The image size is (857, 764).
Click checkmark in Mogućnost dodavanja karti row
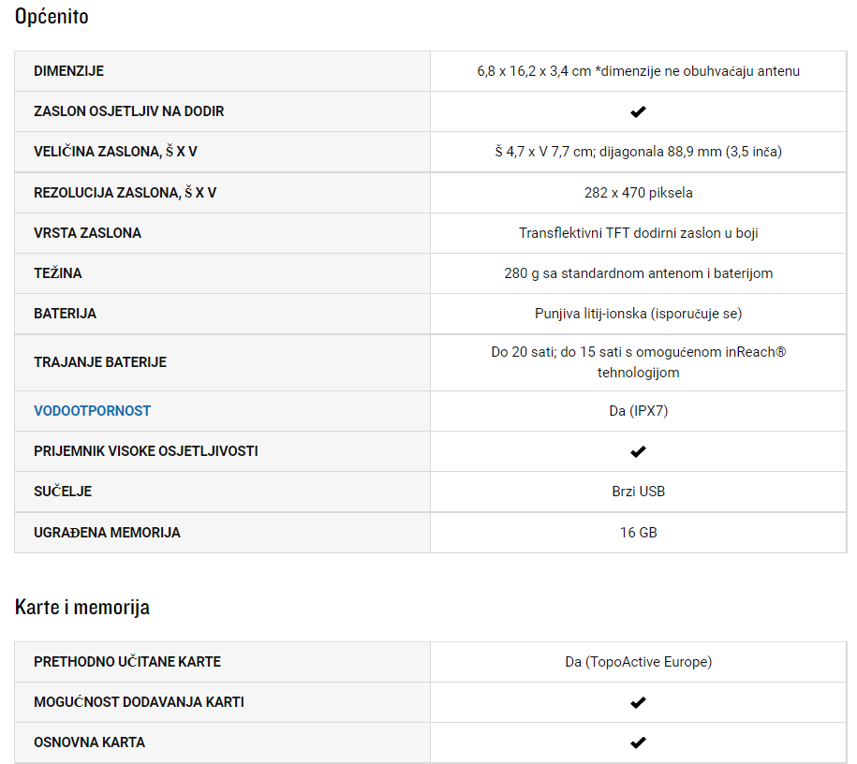(x=638, y=702)
